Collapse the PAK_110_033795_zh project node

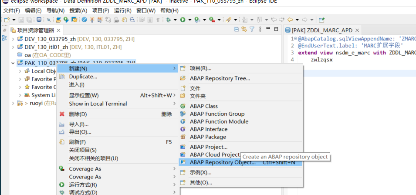click(14, 63)
